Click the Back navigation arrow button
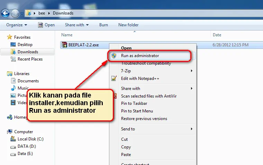 click(6, 13)
